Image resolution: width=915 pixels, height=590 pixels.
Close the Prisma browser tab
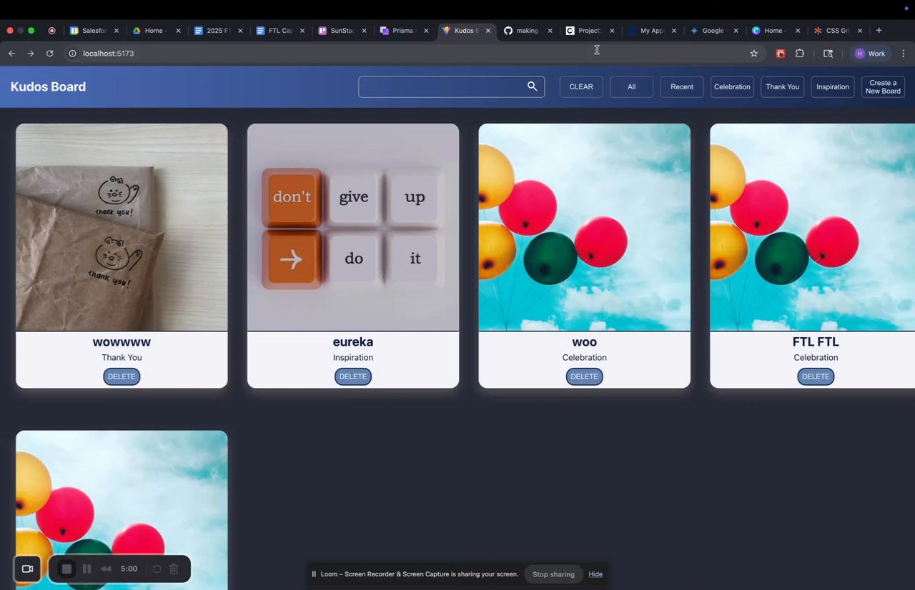427,31
